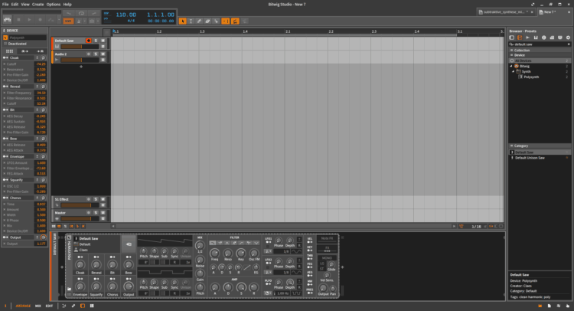574x311 pixels.
Task: Click the transport Play button
Action: click(x=29, y=20)
